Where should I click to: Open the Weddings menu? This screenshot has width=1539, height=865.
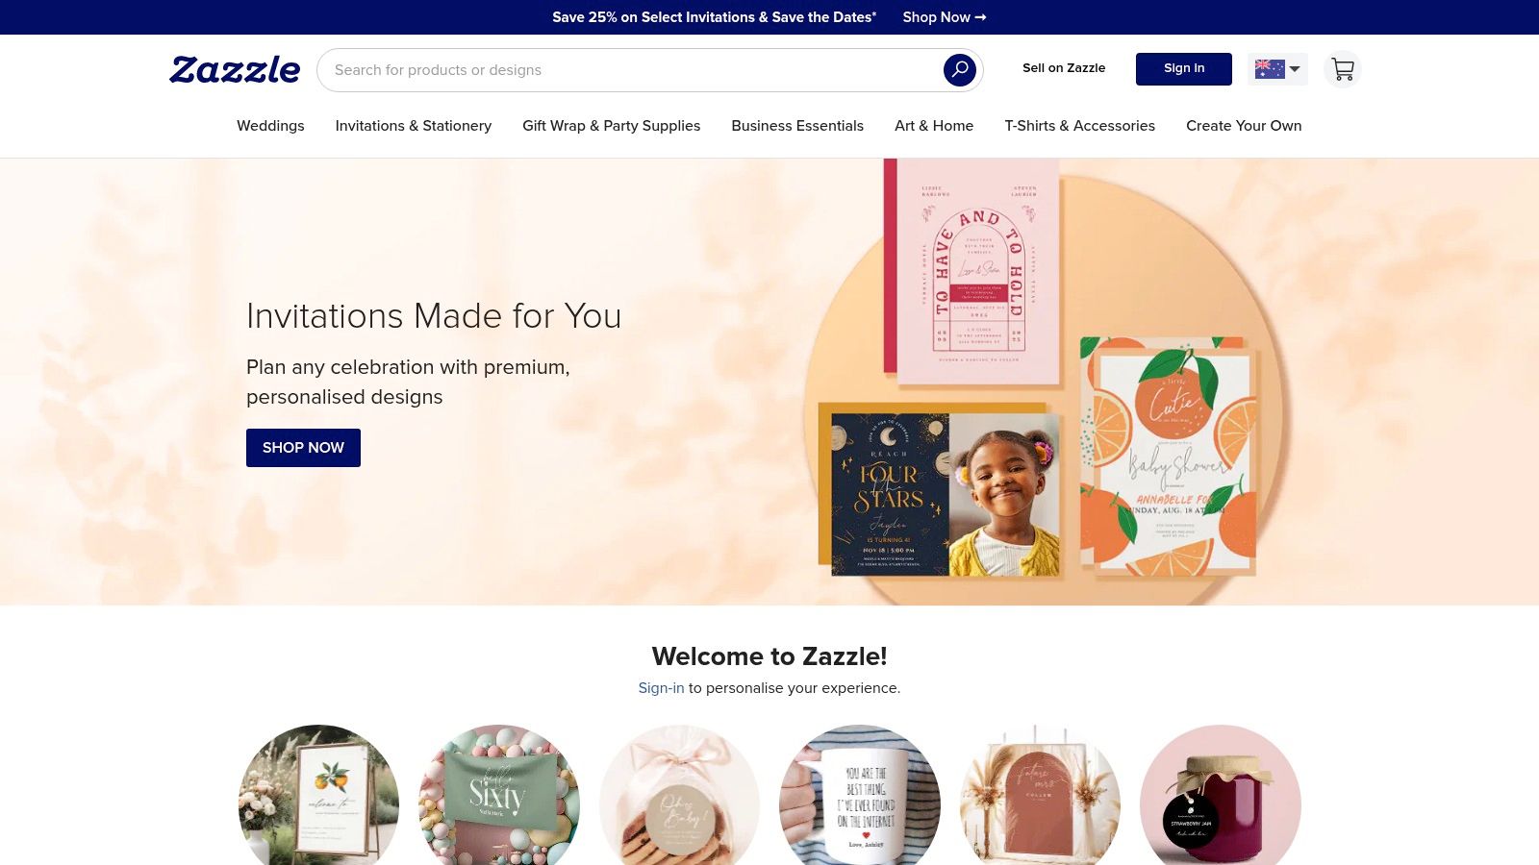[270, 126]
